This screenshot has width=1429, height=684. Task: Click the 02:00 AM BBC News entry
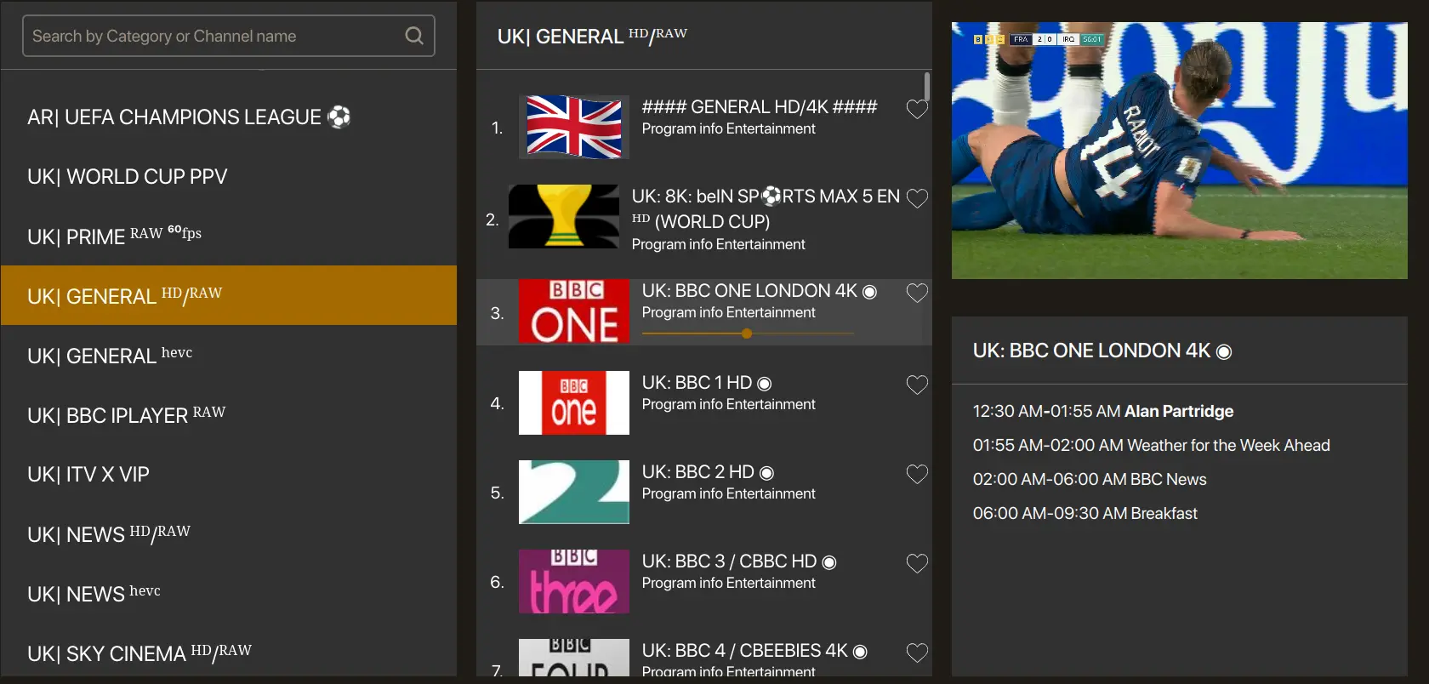point(1090,479)
